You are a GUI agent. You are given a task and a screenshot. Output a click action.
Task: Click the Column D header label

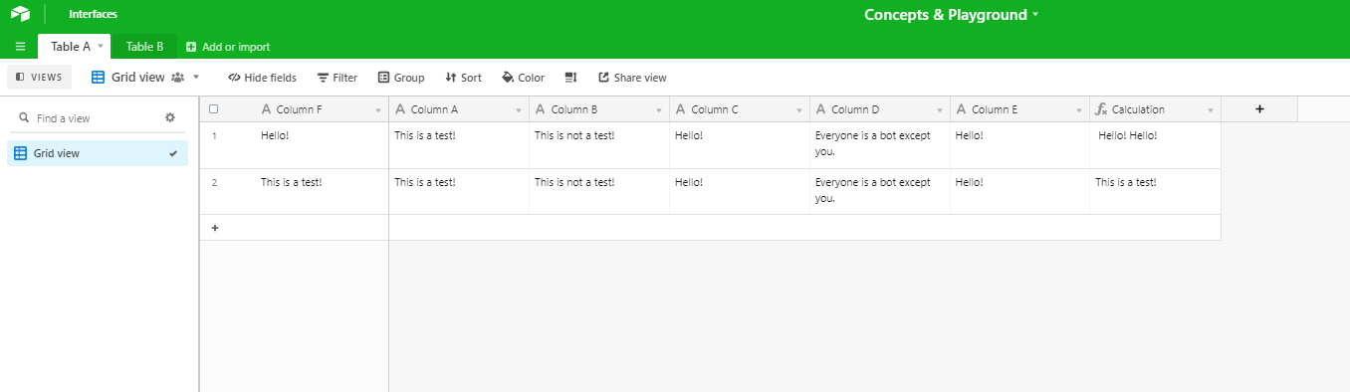[x=855, y=109]
